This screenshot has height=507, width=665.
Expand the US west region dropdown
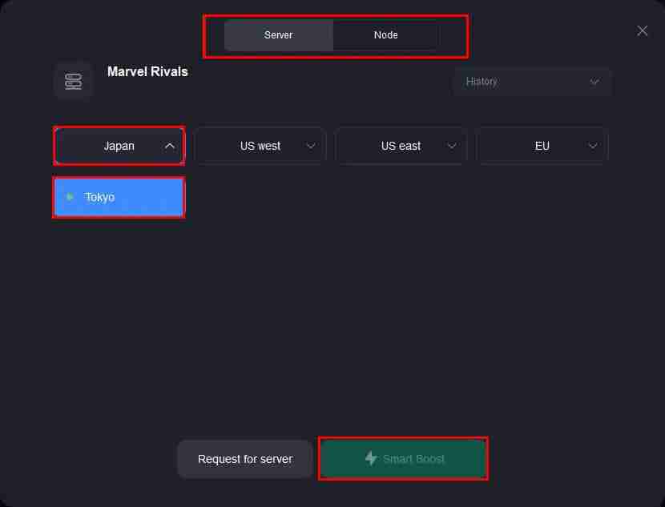pyautogui.click(x=260, y=146)
